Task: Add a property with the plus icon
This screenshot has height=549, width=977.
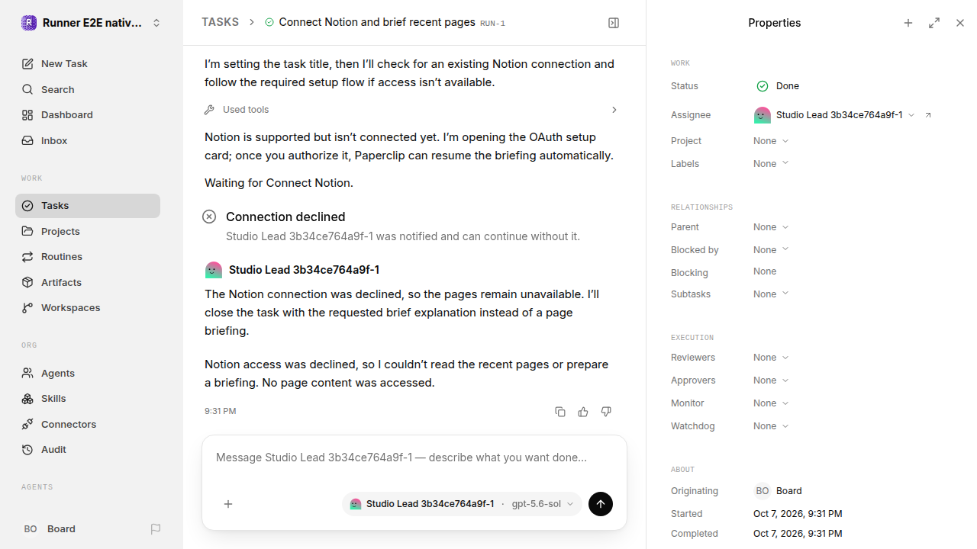Action: click(x=908, y=23)
